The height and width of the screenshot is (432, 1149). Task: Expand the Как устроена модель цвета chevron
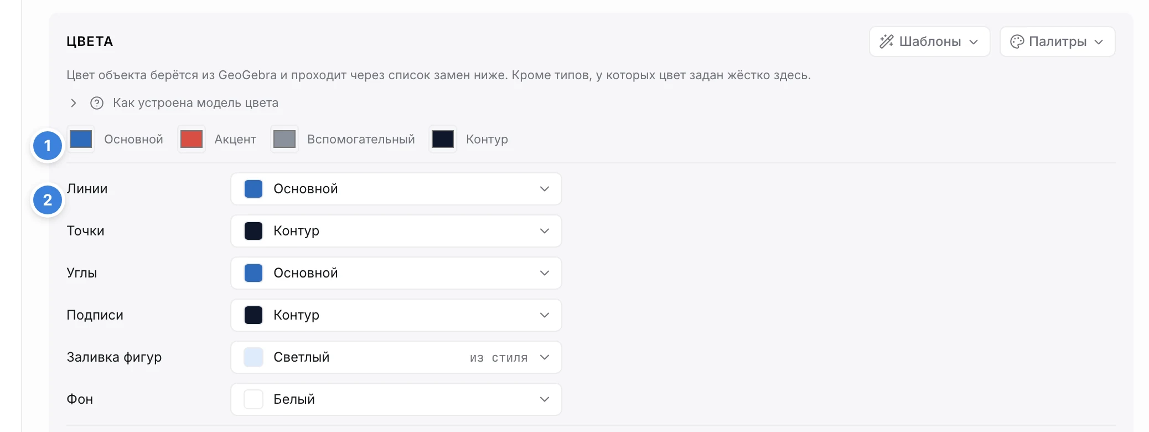click(74, 103)
